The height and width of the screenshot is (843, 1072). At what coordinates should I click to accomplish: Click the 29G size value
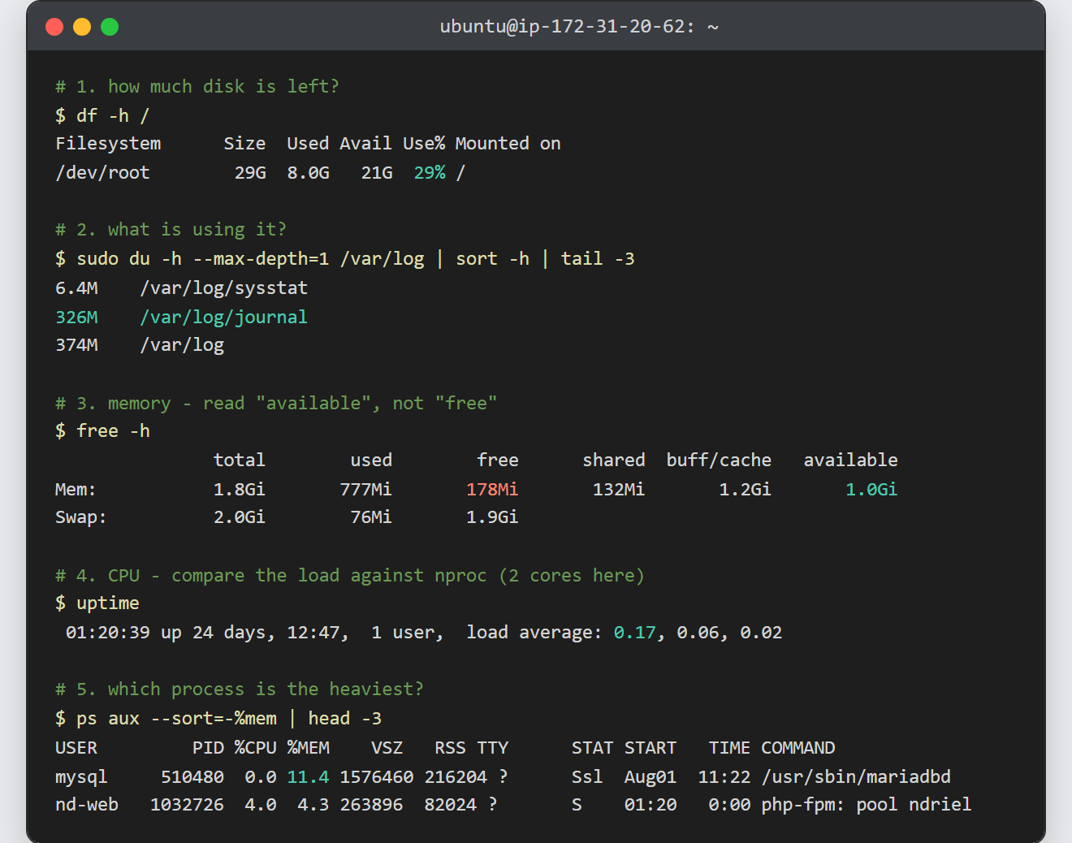coord(250,173)
